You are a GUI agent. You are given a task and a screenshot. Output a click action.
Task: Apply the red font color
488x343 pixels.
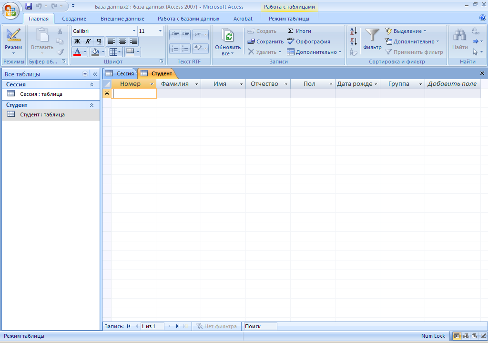point(77,52)
